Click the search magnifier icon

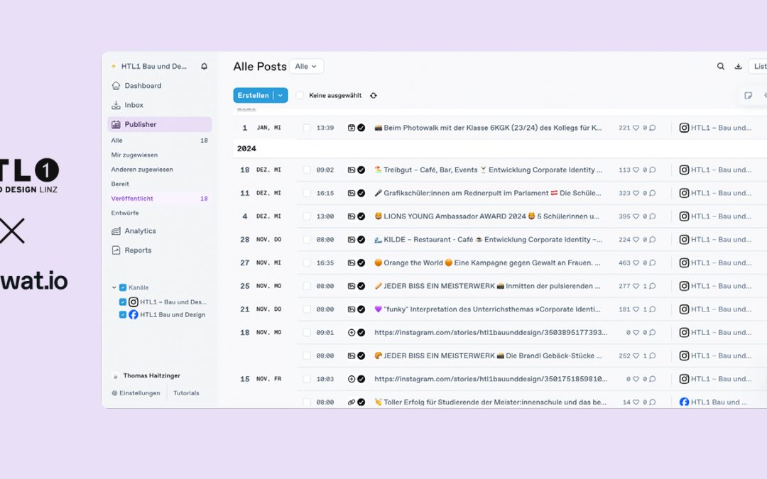[721, 67]
